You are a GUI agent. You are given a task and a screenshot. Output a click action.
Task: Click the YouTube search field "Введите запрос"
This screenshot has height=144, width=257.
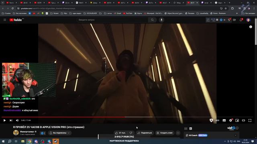tap(112, 20)
